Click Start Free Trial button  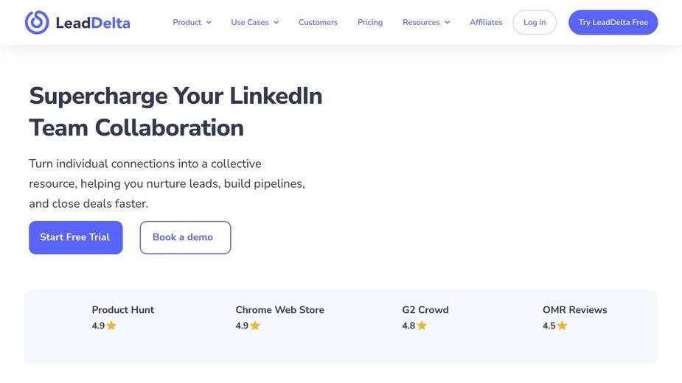pyautogui.click(x=76, y=237)
